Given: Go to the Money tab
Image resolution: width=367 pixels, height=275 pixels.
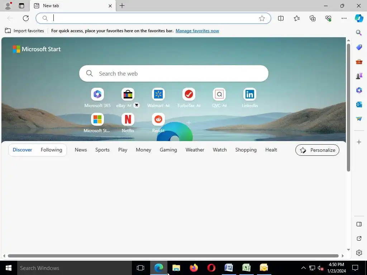Looking at the screenshot, I should (143, 150).
